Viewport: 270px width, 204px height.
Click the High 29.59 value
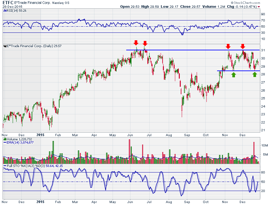(150, 6)
